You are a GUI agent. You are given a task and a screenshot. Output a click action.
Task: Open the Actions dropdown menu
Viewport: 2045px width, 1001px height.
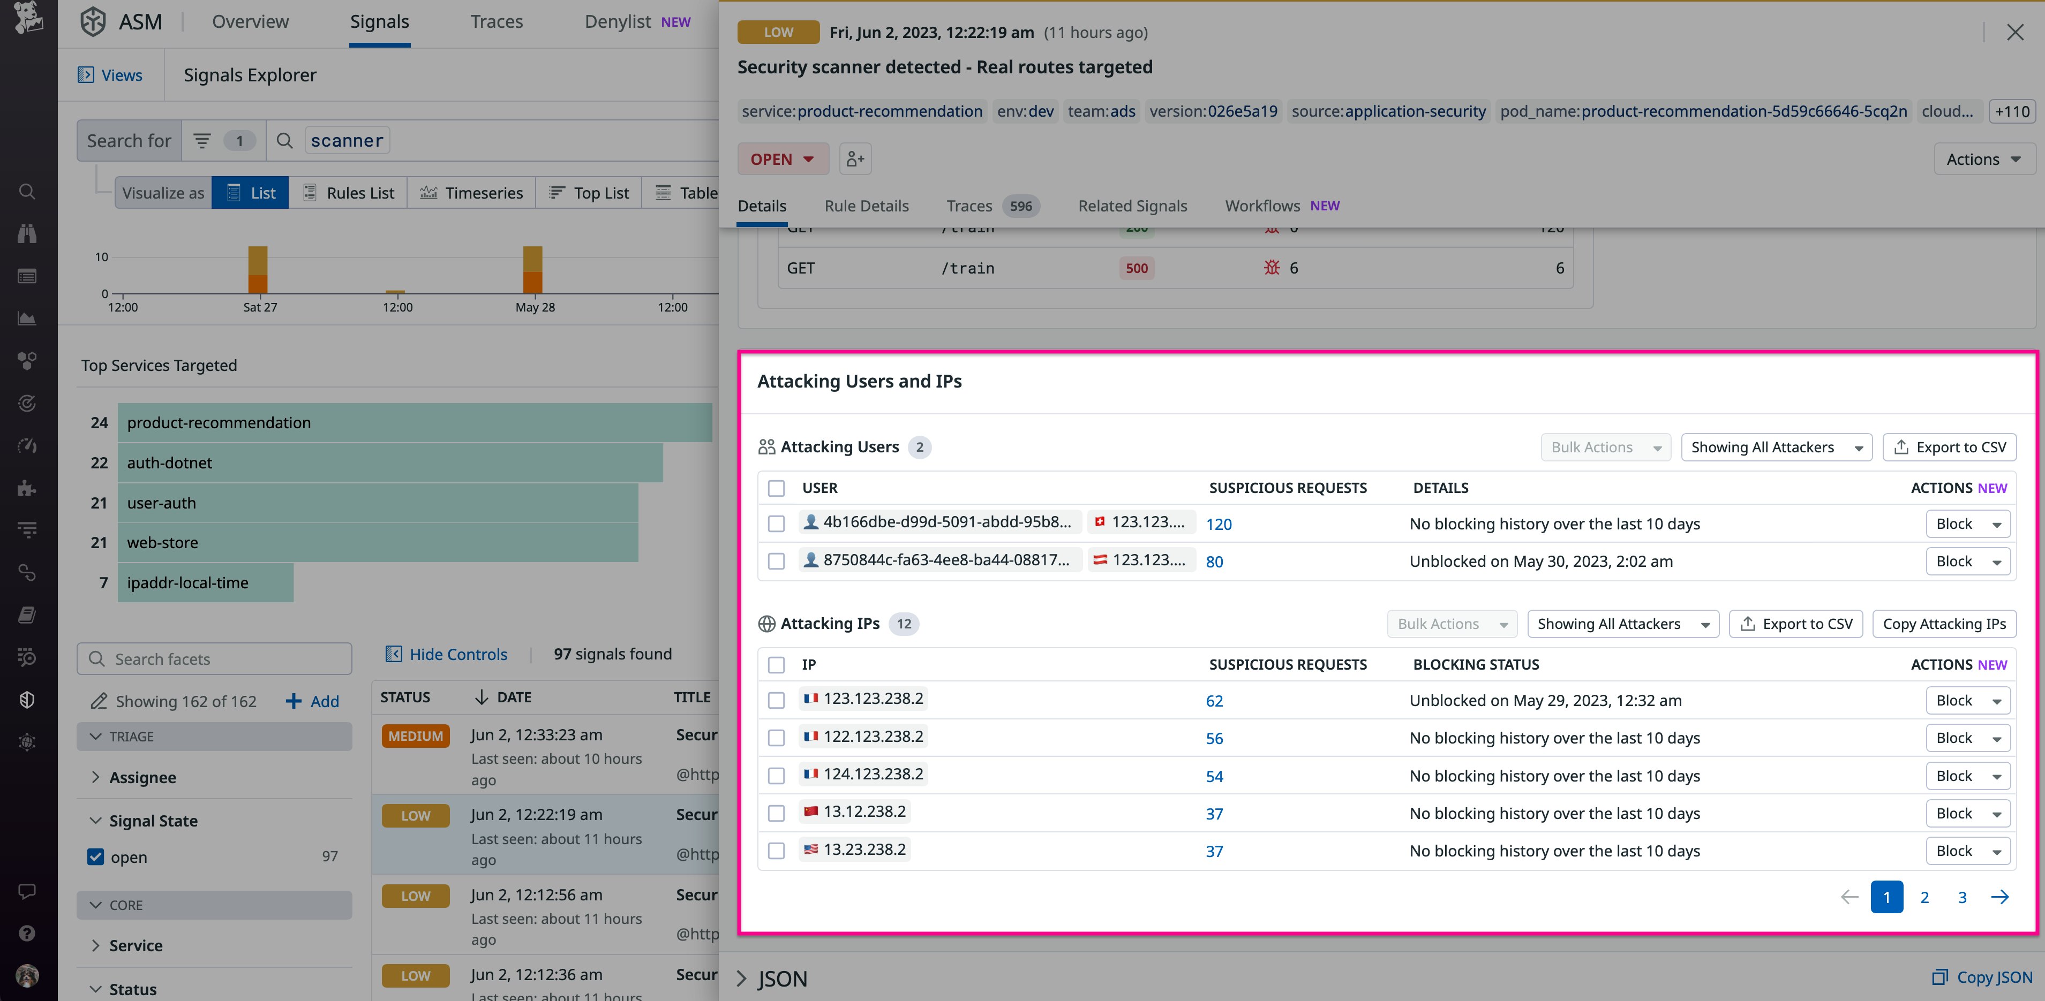(x=1983, y=160)
